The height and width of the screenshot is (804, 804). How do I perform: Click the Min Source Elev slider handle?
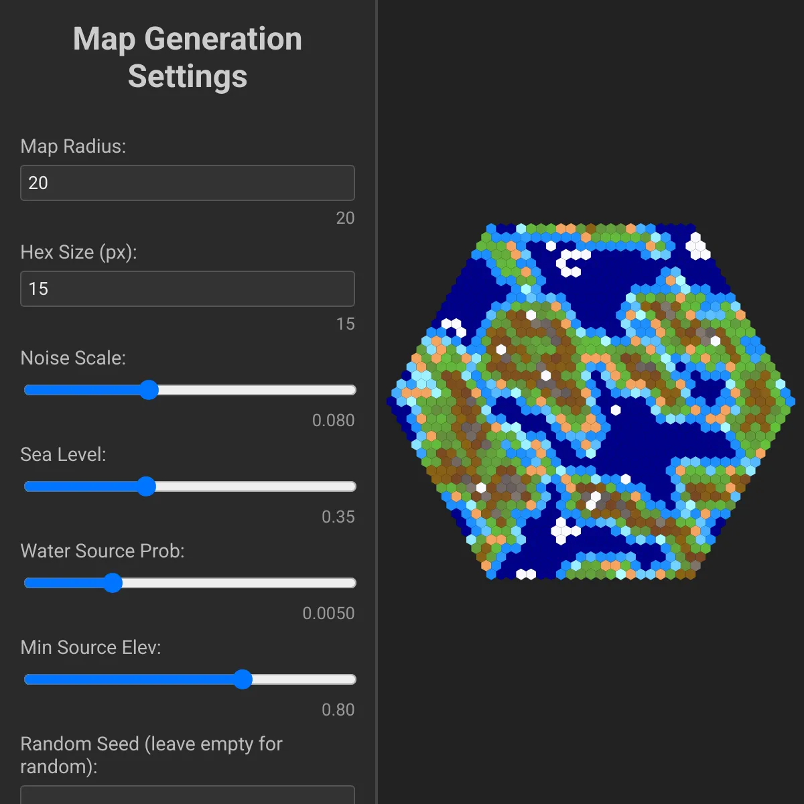[x=243, y=679]
